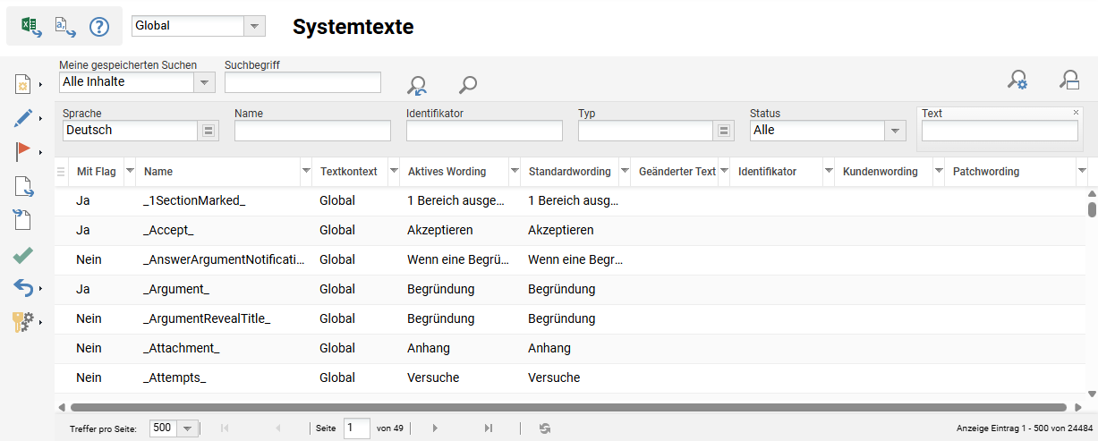The width and height of the screenshot is (1098, 441).
Task: Expand the Status dropdown showing Alle
Action: (x=894, y=131)
